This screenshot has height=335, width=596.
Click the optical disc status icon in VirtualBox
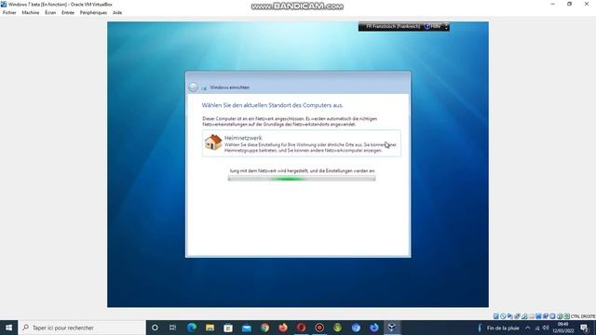coord(503,316)
